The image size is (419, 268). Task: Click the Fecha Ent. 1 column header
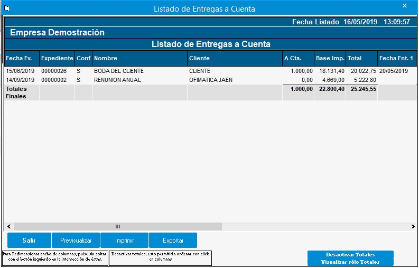pos(397,58)
